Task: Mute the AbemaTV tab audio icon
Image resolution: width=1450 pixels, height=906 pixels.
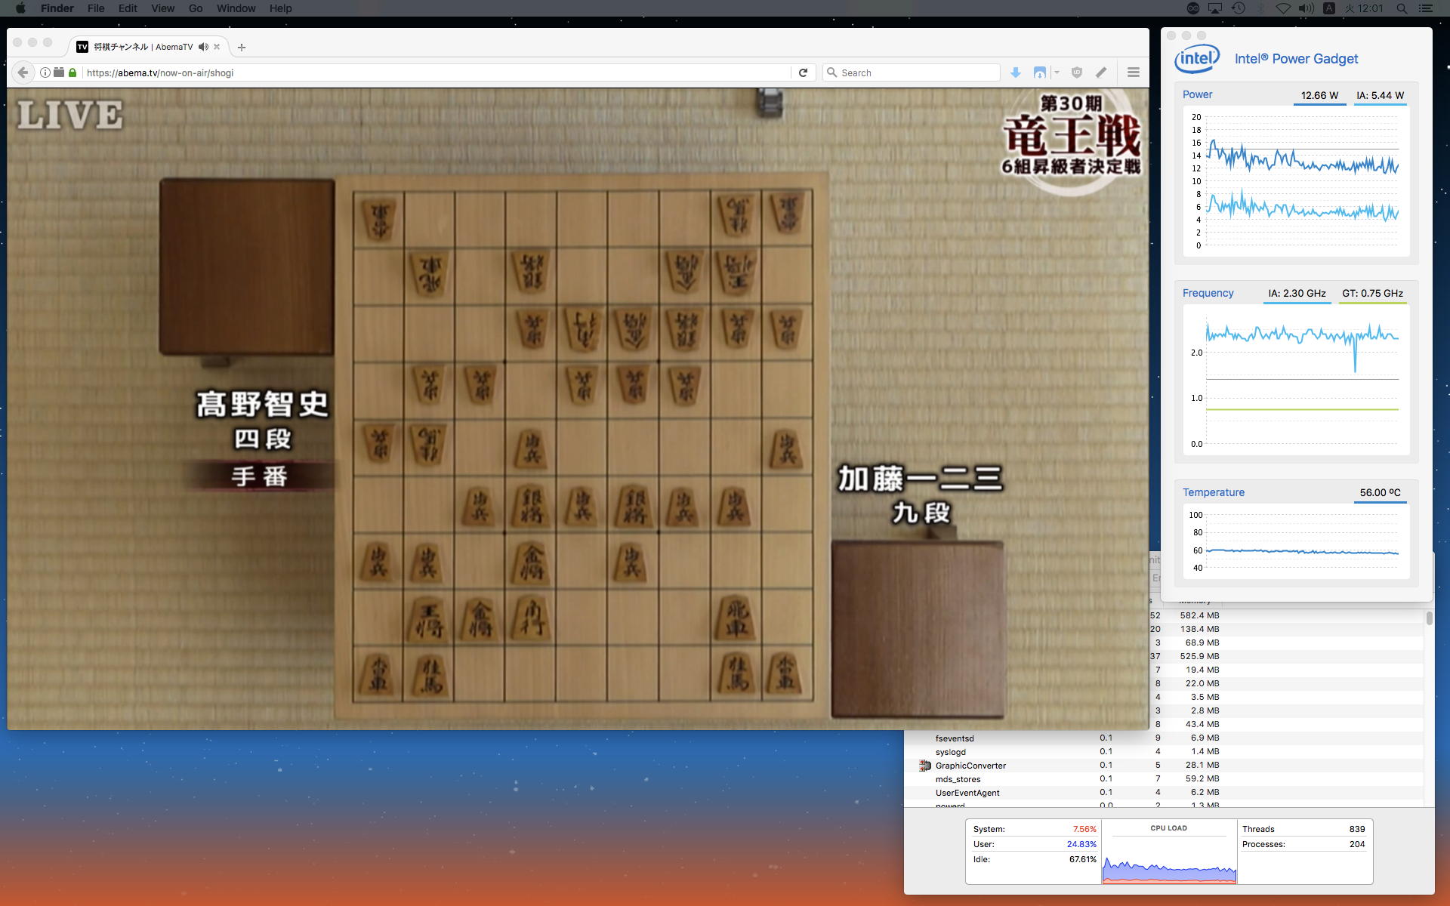Action: click(x=203, y=47)
